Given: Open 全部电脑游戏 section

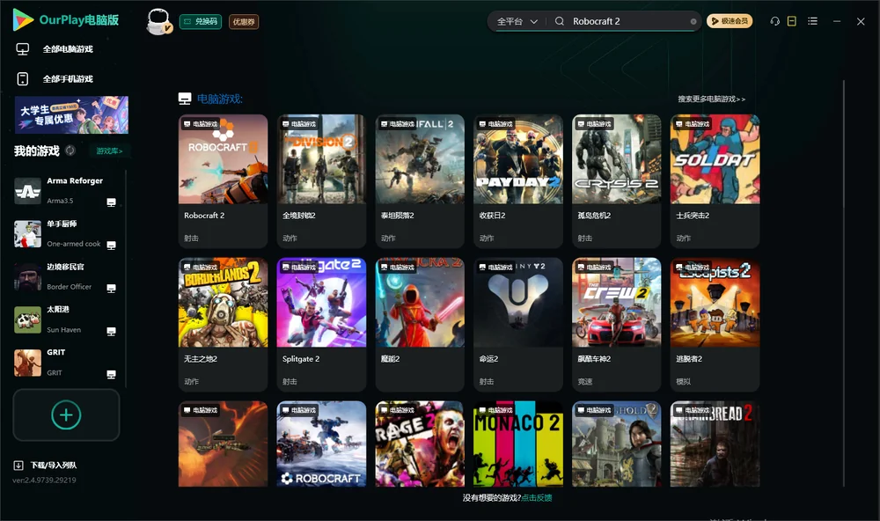Looking at the screenshot, I should 55,49.
